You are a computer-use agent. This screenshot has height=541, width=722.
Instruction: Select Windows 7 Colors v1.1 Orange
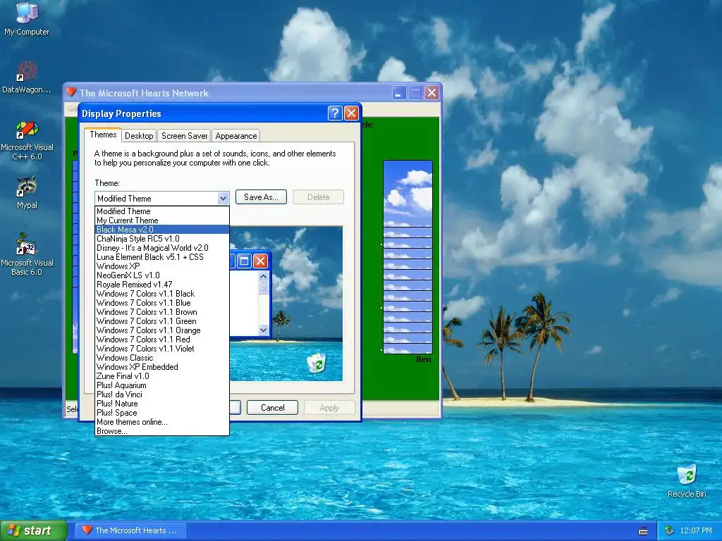pyautogui.click(x=161, y=330)
